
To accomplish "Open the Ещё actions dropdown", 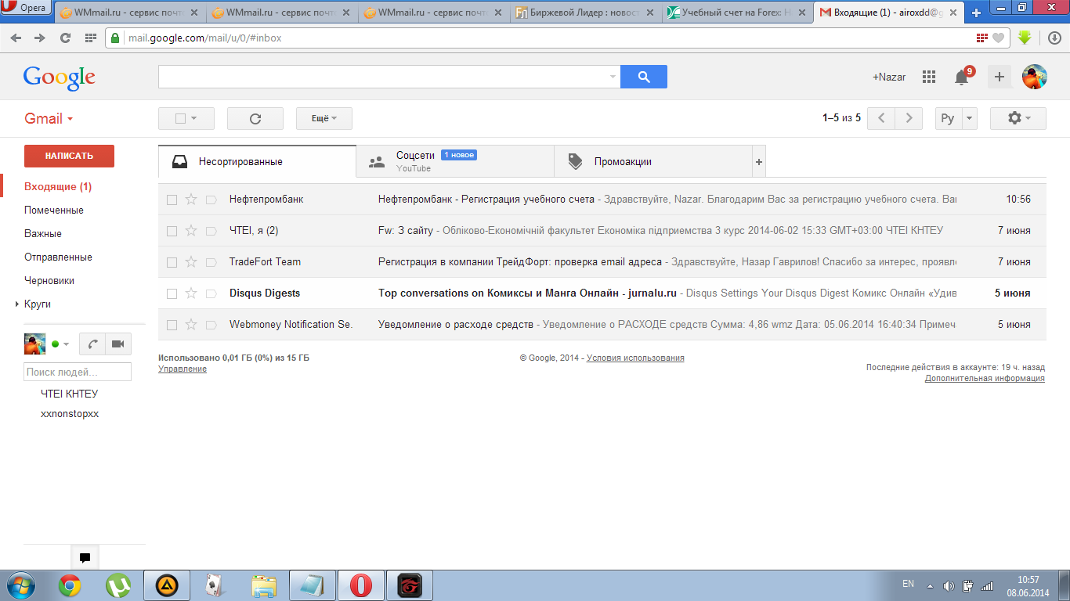I will click(x=324, y=118).
